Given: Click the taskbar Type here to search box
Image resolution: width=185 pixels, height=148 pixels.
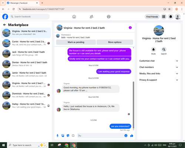Looking at the screenshot, I should 28,145.
